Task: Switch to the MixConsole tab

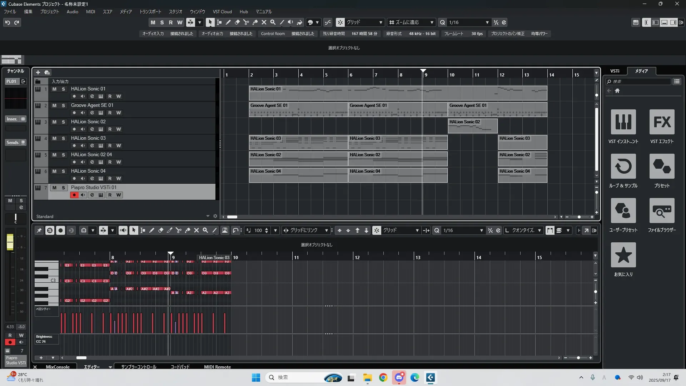Action: [x=58, y=367]
